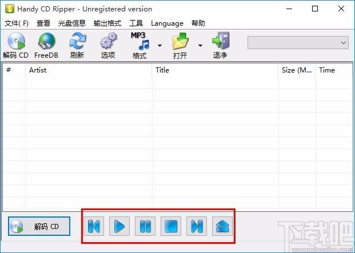Expand the dropdown arrow beside 打开
The width and height of the screenshot is (355, 253).
(x=200, y=46)
